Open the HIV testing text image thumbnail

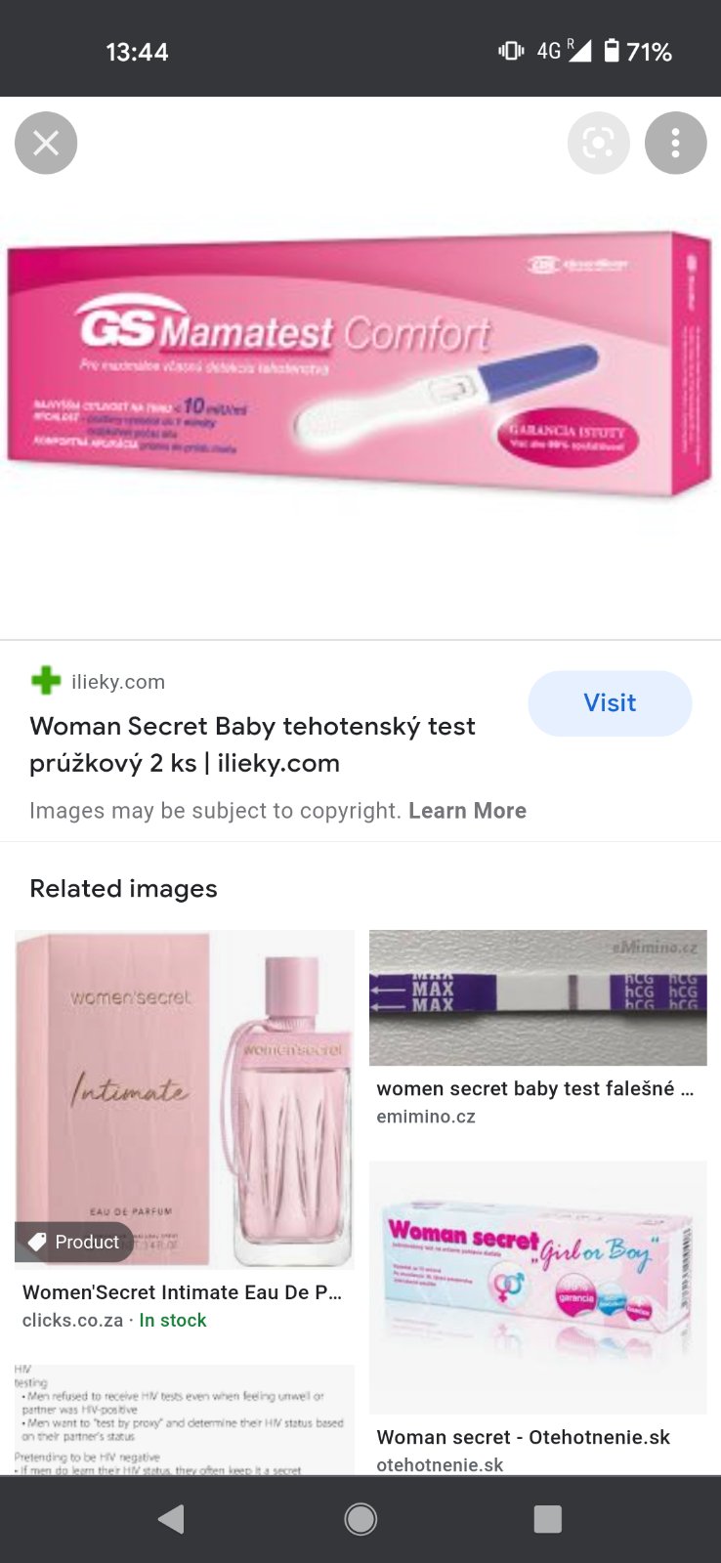185,1419
